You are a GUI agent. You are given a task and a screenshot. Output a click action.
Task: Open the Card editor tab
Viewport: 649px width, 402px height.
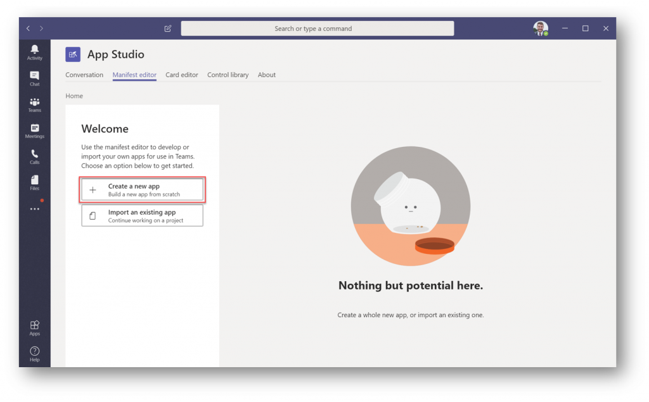click(x=182, y=75)
